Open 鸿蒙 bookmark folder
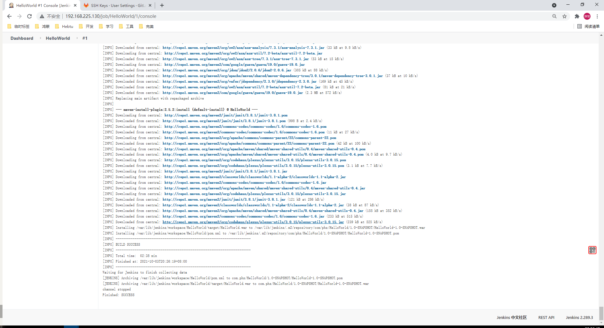604x328 pixels. (42, 26)
